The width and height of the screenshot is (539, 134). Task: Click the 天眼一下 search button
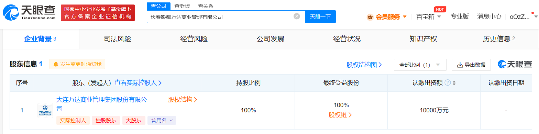coord(320,16)
